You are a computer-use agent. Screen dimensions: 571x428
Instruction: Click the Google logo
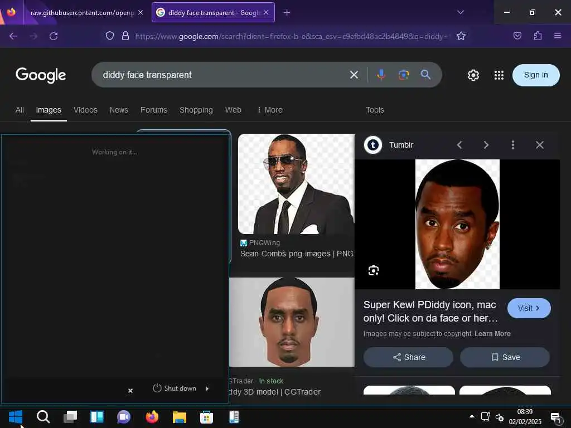[x=41, y=75]
